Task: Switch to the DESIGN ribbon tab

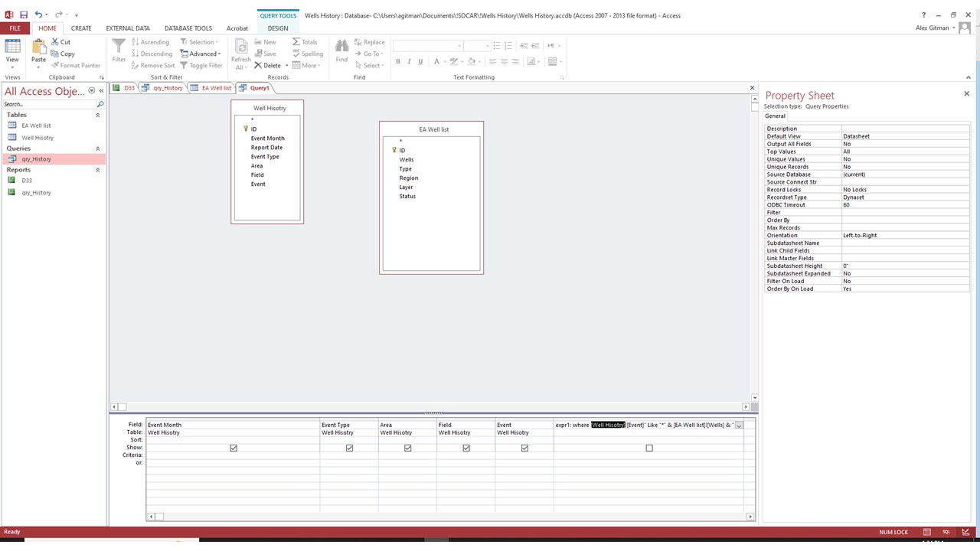Action: click(x=278, y=28)
